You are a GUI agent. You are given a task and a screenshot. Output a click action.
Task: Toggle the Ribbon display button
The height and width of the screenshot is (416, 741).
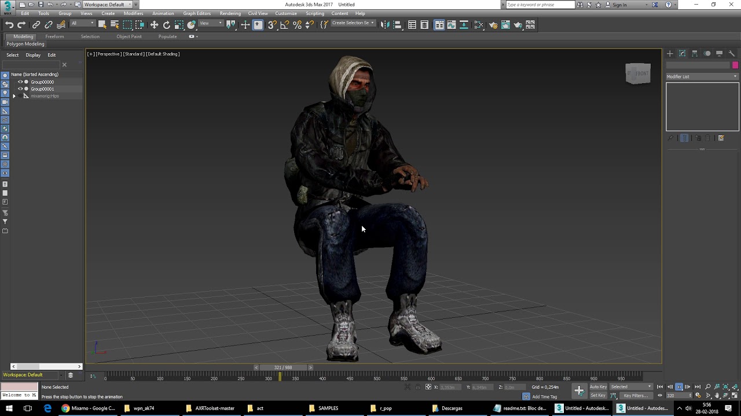[439, 25]
